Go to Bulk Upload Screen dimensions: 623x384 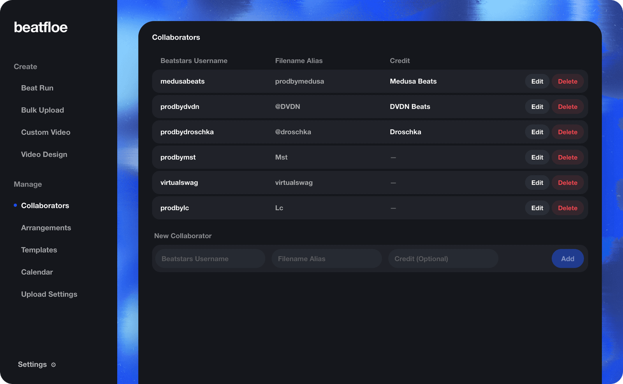[x=42, y=110]
